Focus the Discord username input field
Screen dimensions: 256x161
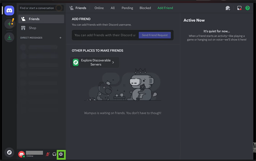coord(105,35)
